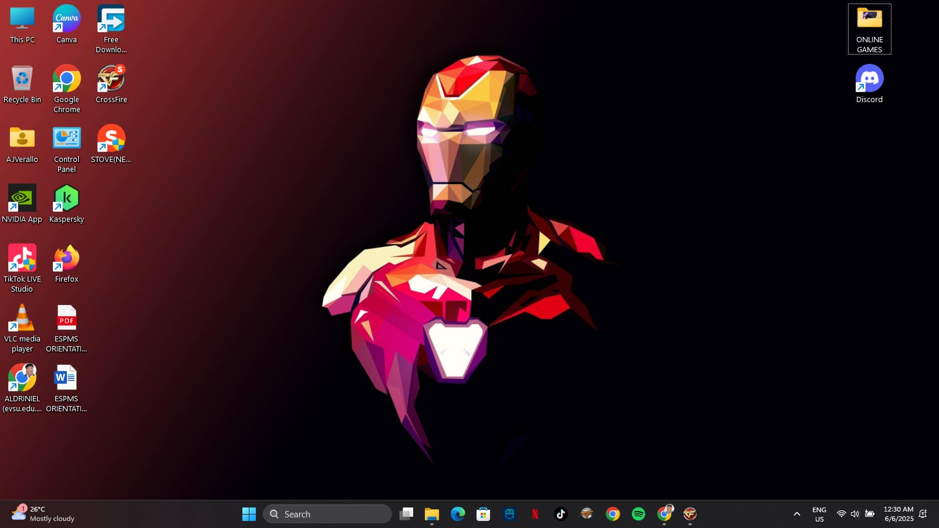The image size is (939, 528).
Task: Select the VLC media player shortcut
Action: [x=22, y=329]
